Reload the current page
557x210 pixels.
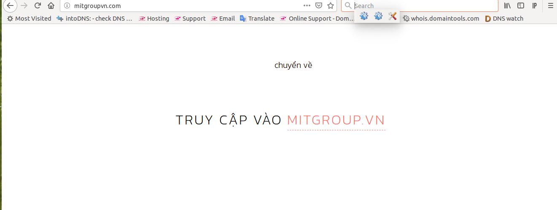point(38,6)
